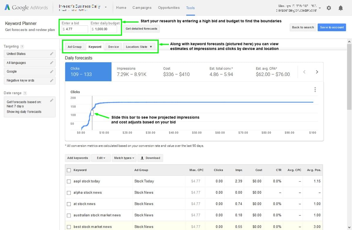
Task: Check the box for alpha stock news
Action: [x=69, y=193]
